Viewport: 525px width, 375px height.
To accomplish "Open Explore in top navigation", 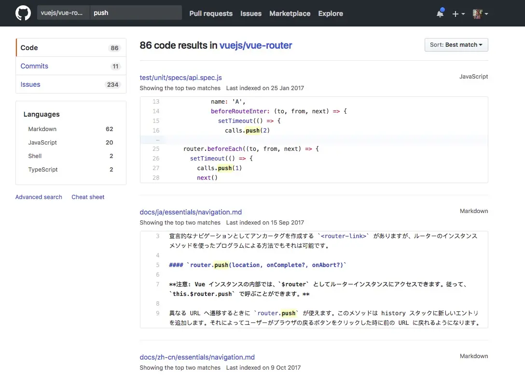I will [x=331, y=13].
